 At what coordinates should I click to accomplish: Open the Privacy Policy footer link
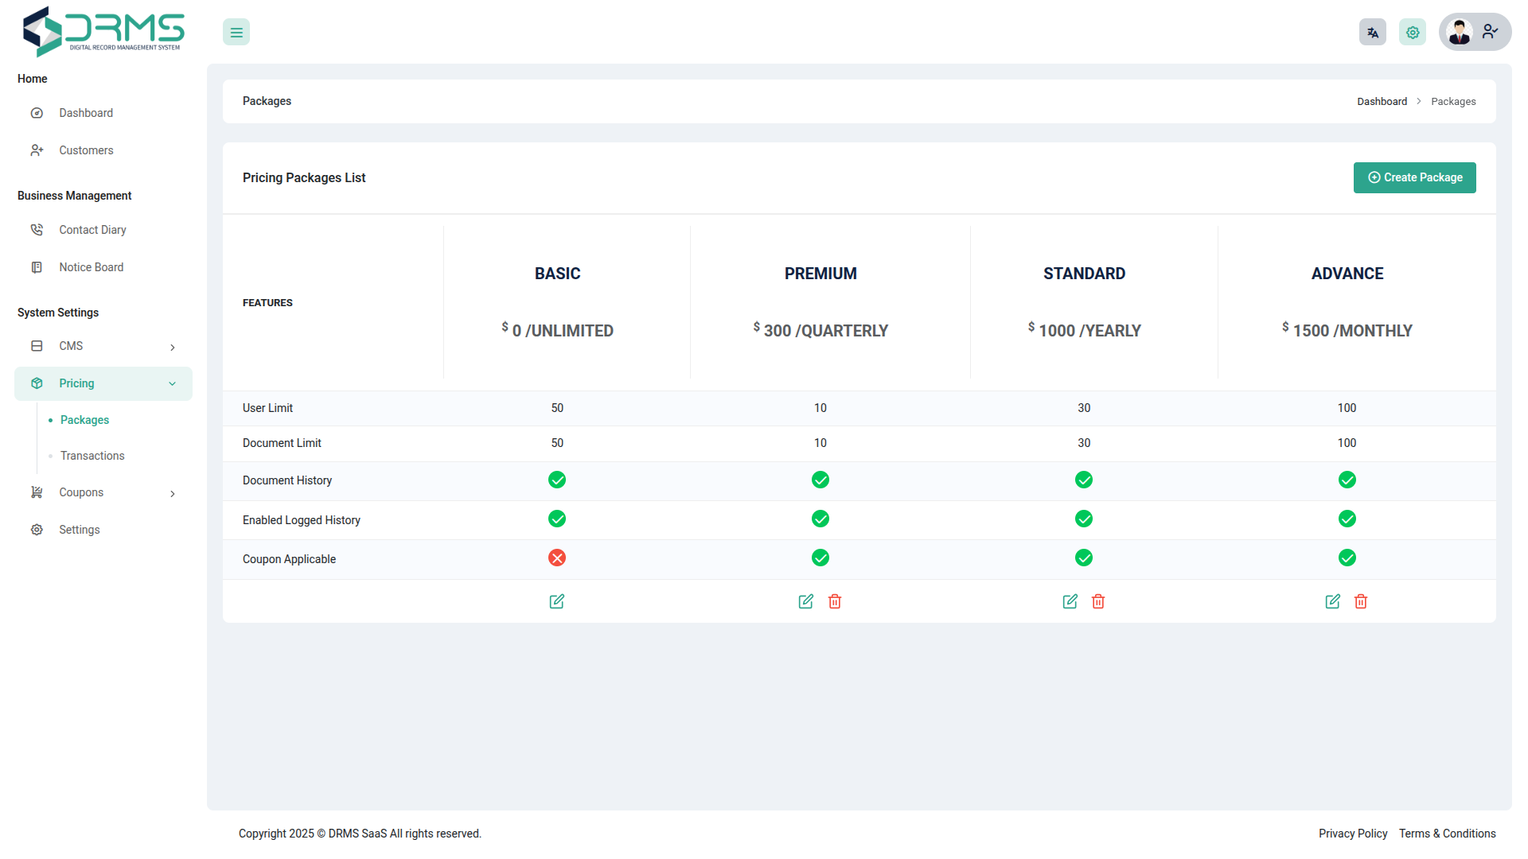[1352, 834]
